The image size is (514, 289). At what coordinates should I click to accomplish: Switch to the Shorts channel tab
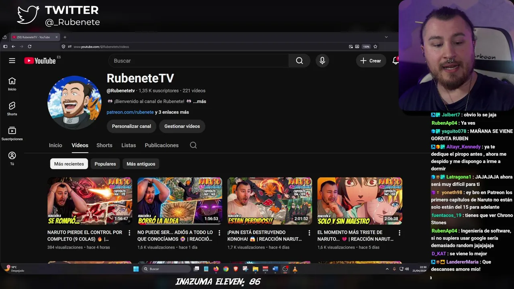coord(104,145)
